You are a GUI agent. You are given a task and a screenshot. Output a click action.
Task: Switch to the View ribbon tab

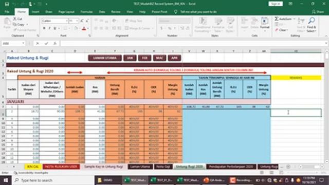pyautogui.click(x=130, y=12)
